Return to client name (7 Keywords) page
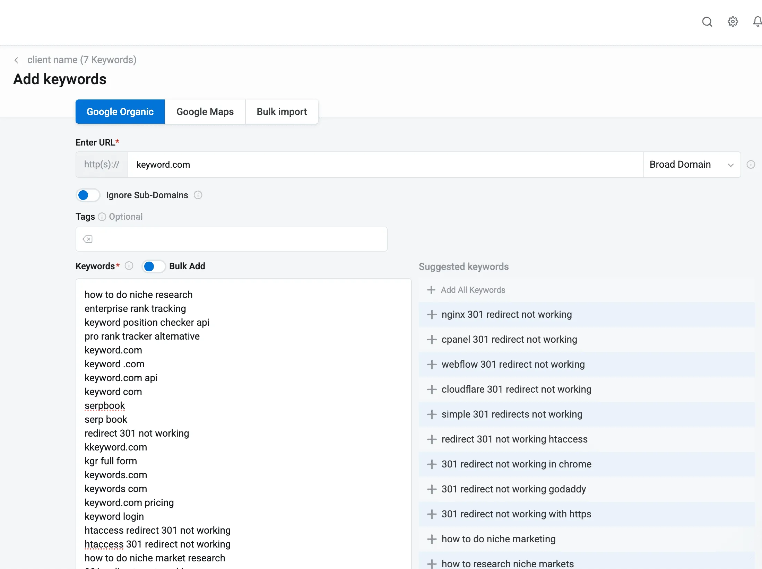This screenshot has width=762, height=569. point(82,60)
